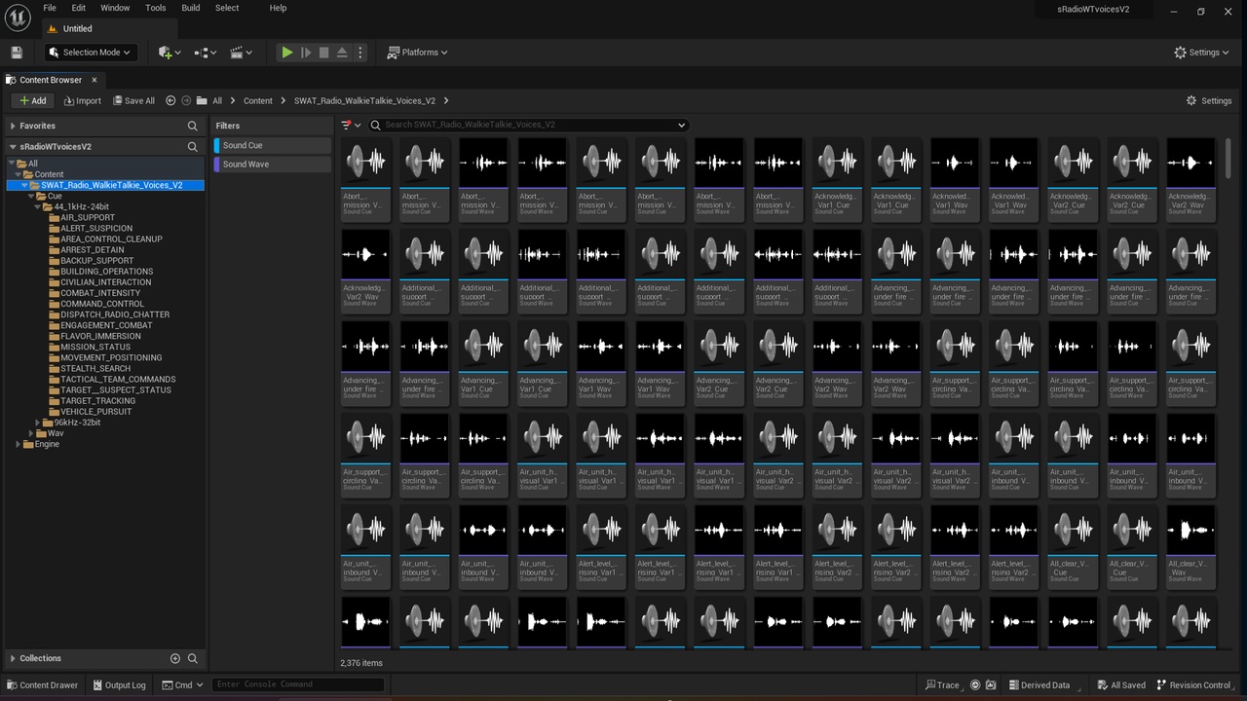The width and height of the screenshot is (1247, 701).
Task: Open the play mode options three-dot menu
Action: (x=360, y=53)
